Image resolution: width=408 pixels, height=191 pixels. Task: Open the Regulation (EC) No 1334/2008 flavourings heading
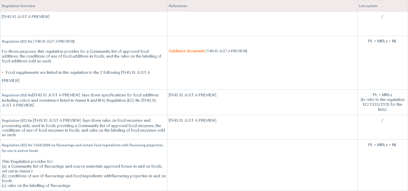click(82, 145)
